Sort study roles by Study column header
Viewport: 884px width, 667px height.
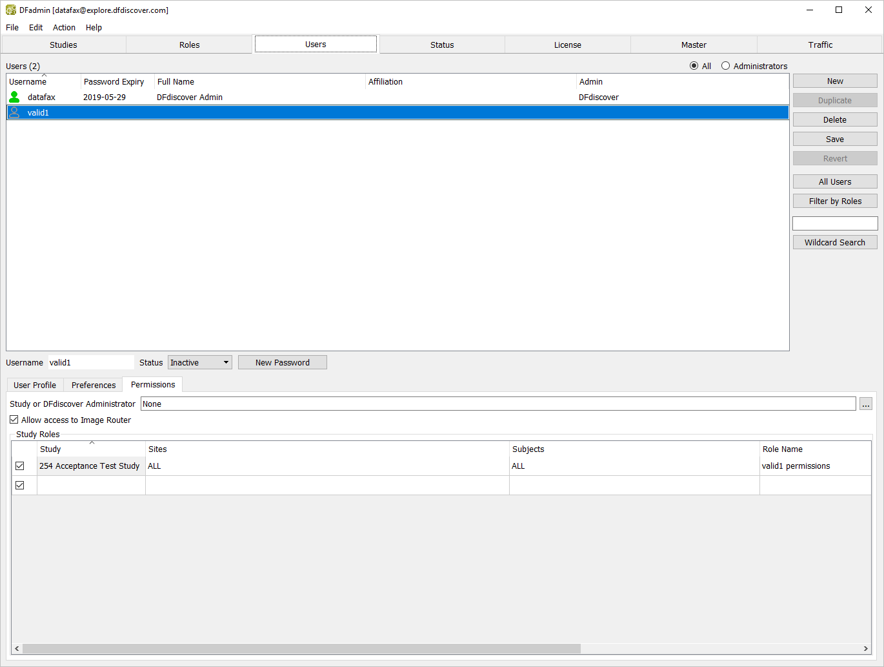[x=91, y=449]
